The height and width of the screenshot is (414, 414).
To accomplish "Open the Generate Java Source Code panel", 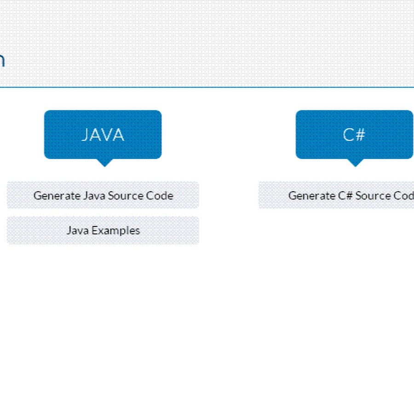I will point(103,195).
